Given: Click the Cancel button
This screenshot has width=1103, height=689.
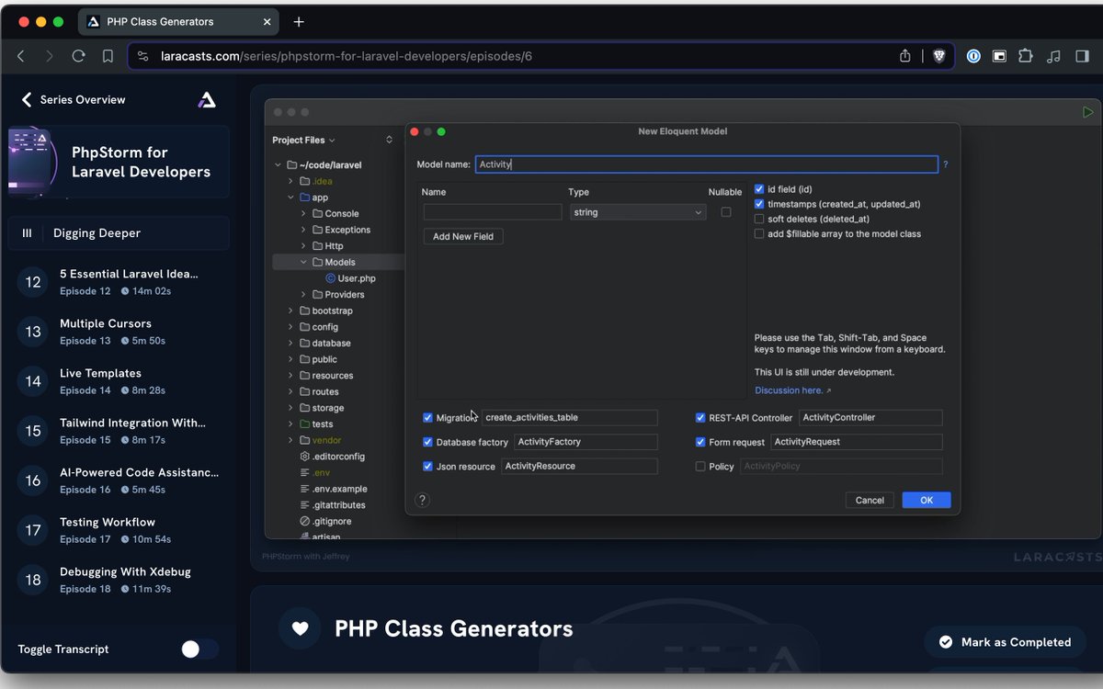Looking at the screenshot, I should [870, 500].
